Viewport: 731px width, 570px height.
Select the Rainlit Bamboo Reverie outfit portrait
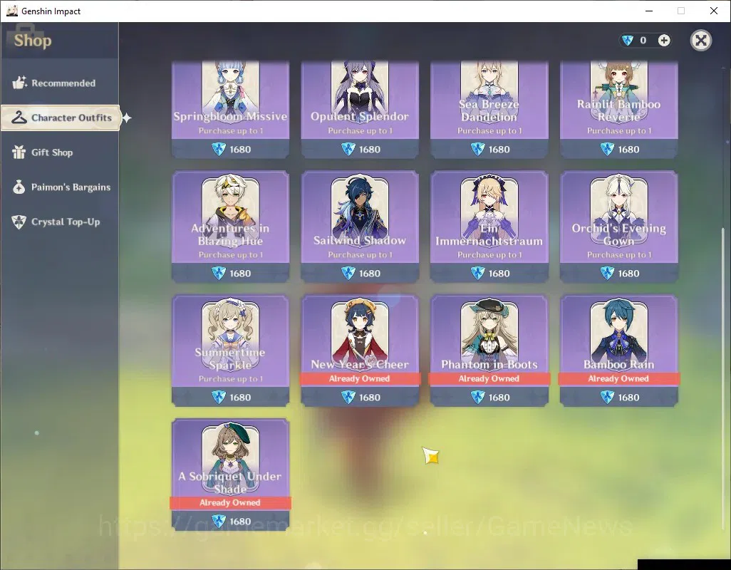[x=618, y=88]
